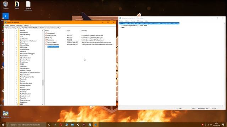Open Edition menu in Registry Editor

coord(12,25)
